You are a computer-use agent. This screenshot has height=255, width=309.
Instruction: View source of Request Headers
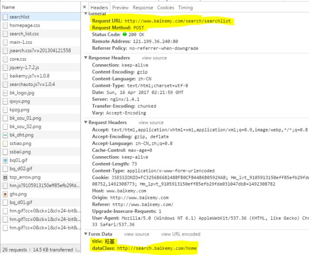pos(151,123)
